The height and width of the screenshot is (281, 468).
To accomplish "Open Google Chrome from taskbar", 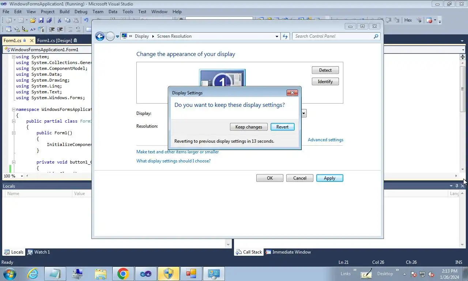I will pyautogui.click(x=123, y=274).
